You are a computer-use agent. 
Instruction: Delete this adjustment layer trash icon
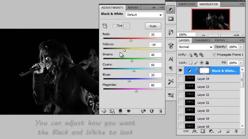click(160, 111)
